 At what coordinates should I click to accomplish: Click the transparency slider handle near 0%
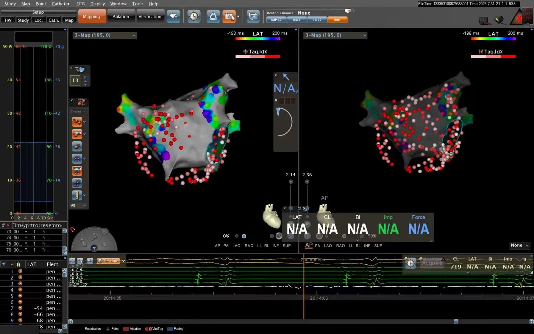click(244, 236)
